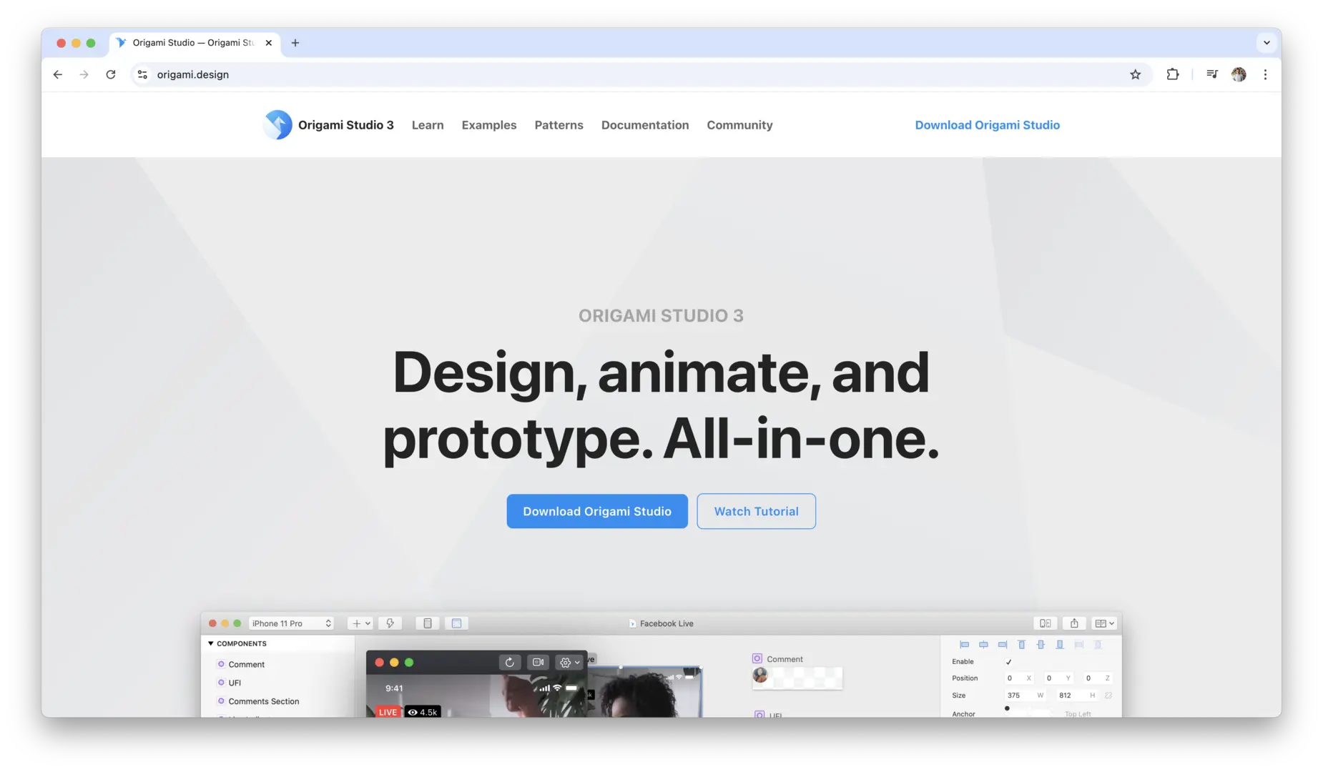Open the Chrome three-dot menu
The height and width of the screenshot is (772, 1323).
pyautogui.click(x=1265, y=74)
